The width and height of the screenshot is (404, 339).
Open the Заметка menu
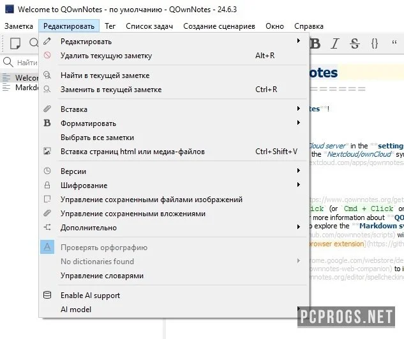point(19,26)
